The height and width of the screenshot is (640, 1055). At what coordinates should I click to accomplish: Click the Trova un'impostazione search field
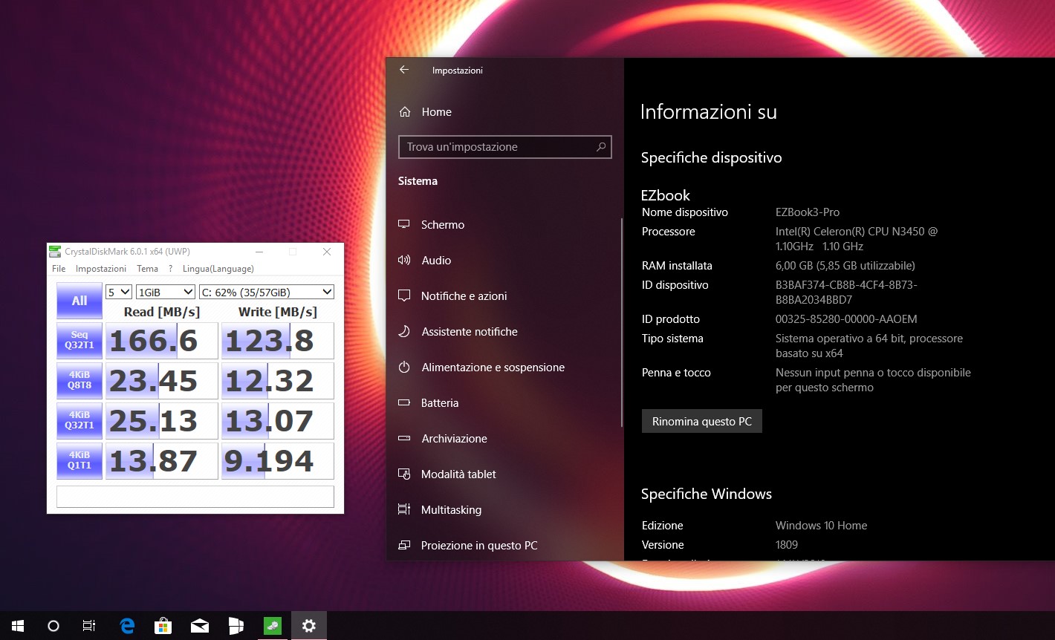pyautogui.click(x=504, y=147)
